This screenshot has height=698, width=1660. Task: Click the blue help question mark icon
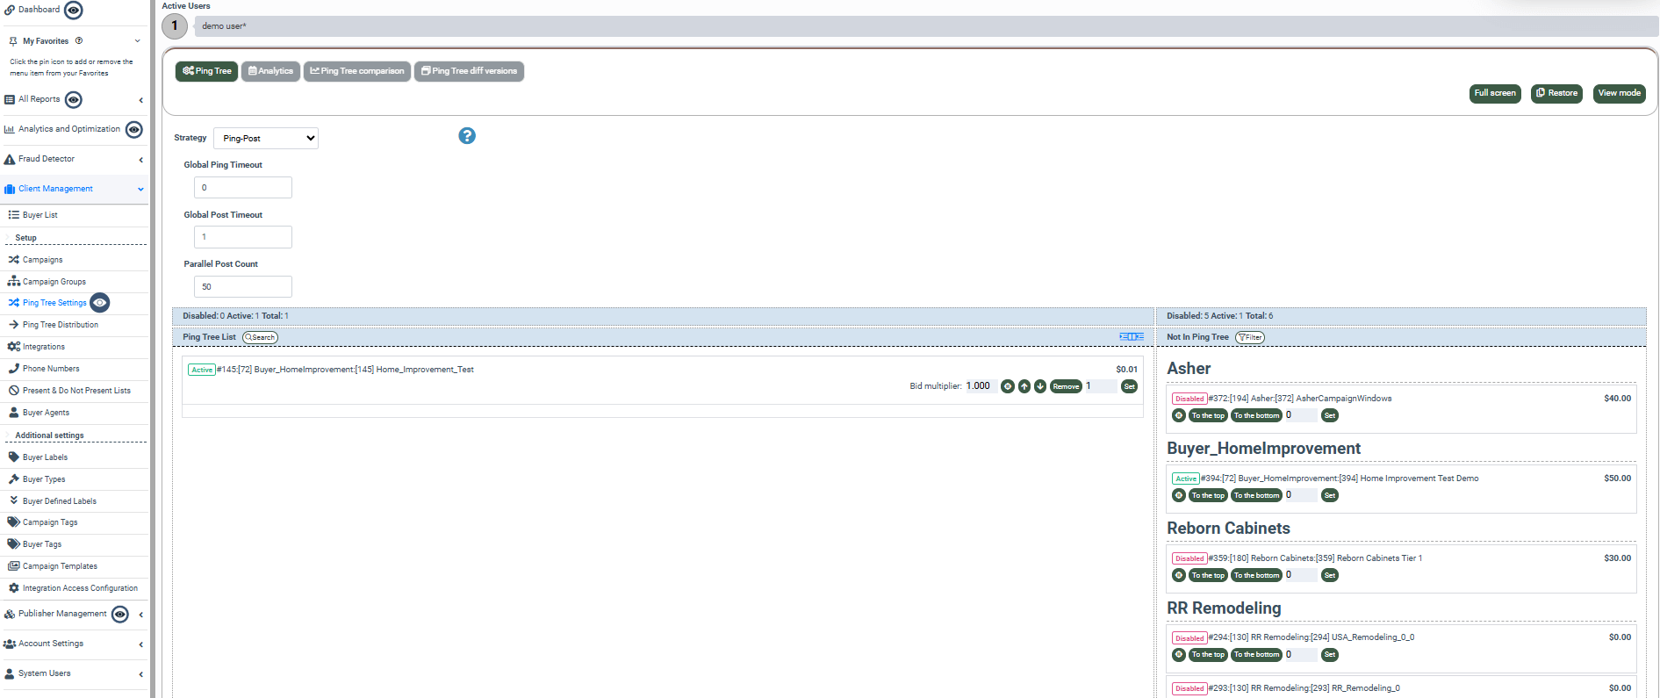click(x=467, y=136)
